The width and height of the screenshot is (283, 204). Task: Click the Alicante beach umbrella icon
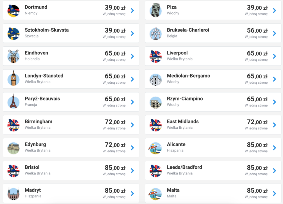click(156, 148)
